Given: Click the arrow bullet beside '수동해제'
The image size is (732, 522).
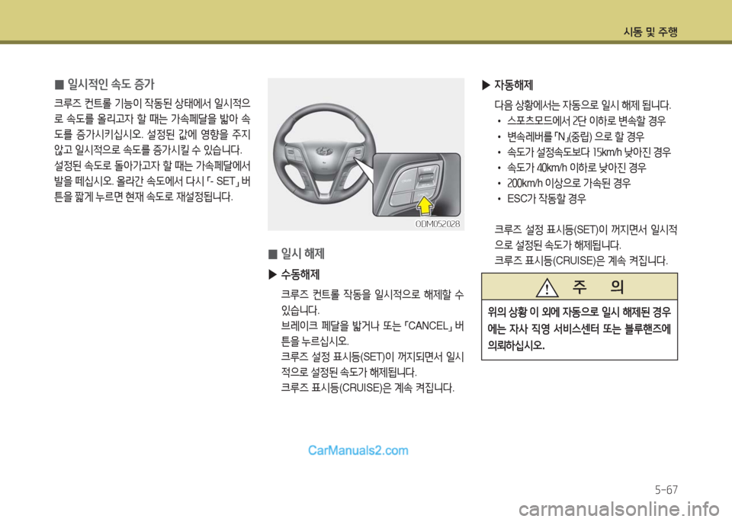Looking at the screenshot, I should pos(273,275).
